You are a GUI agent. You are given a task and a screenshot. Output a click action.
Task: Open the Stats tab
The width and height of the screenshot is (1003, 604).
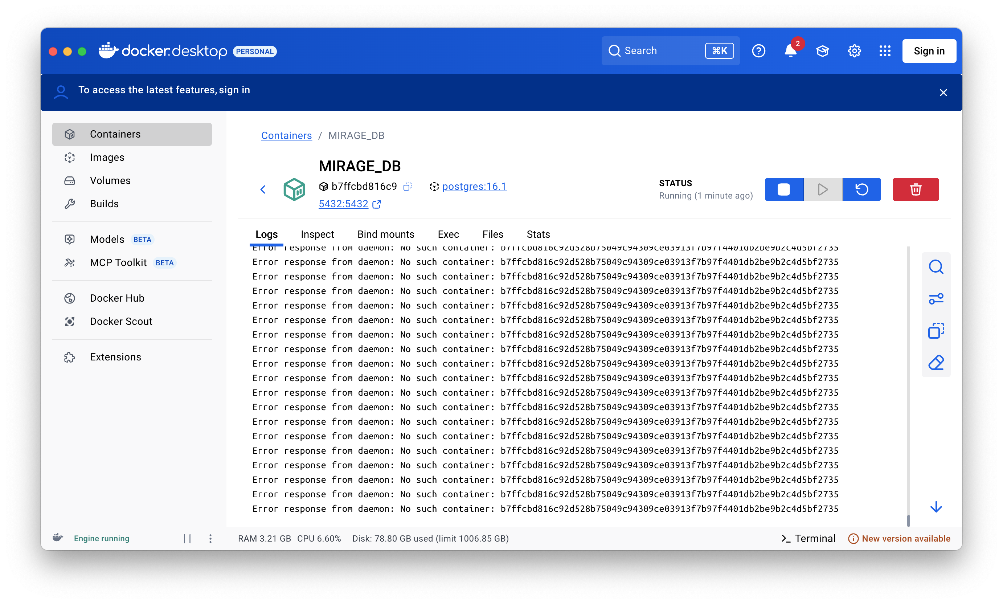pyautogui.click(x=538, y=234)
